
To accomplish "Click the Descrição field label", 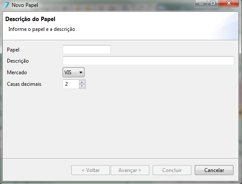I will (18, 61).
